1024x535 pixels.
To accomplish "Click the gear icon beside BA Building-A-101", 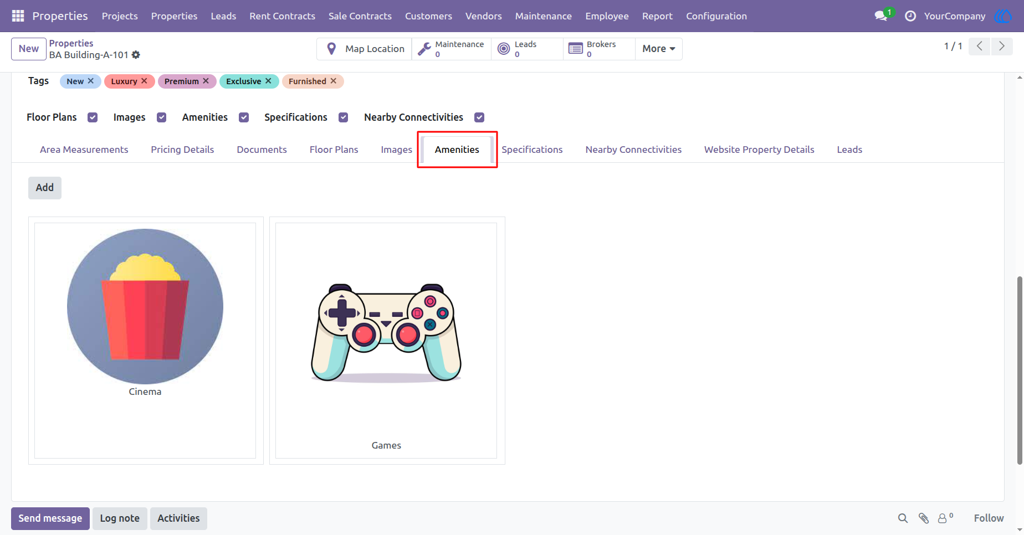I will click(x=136, y=55).
